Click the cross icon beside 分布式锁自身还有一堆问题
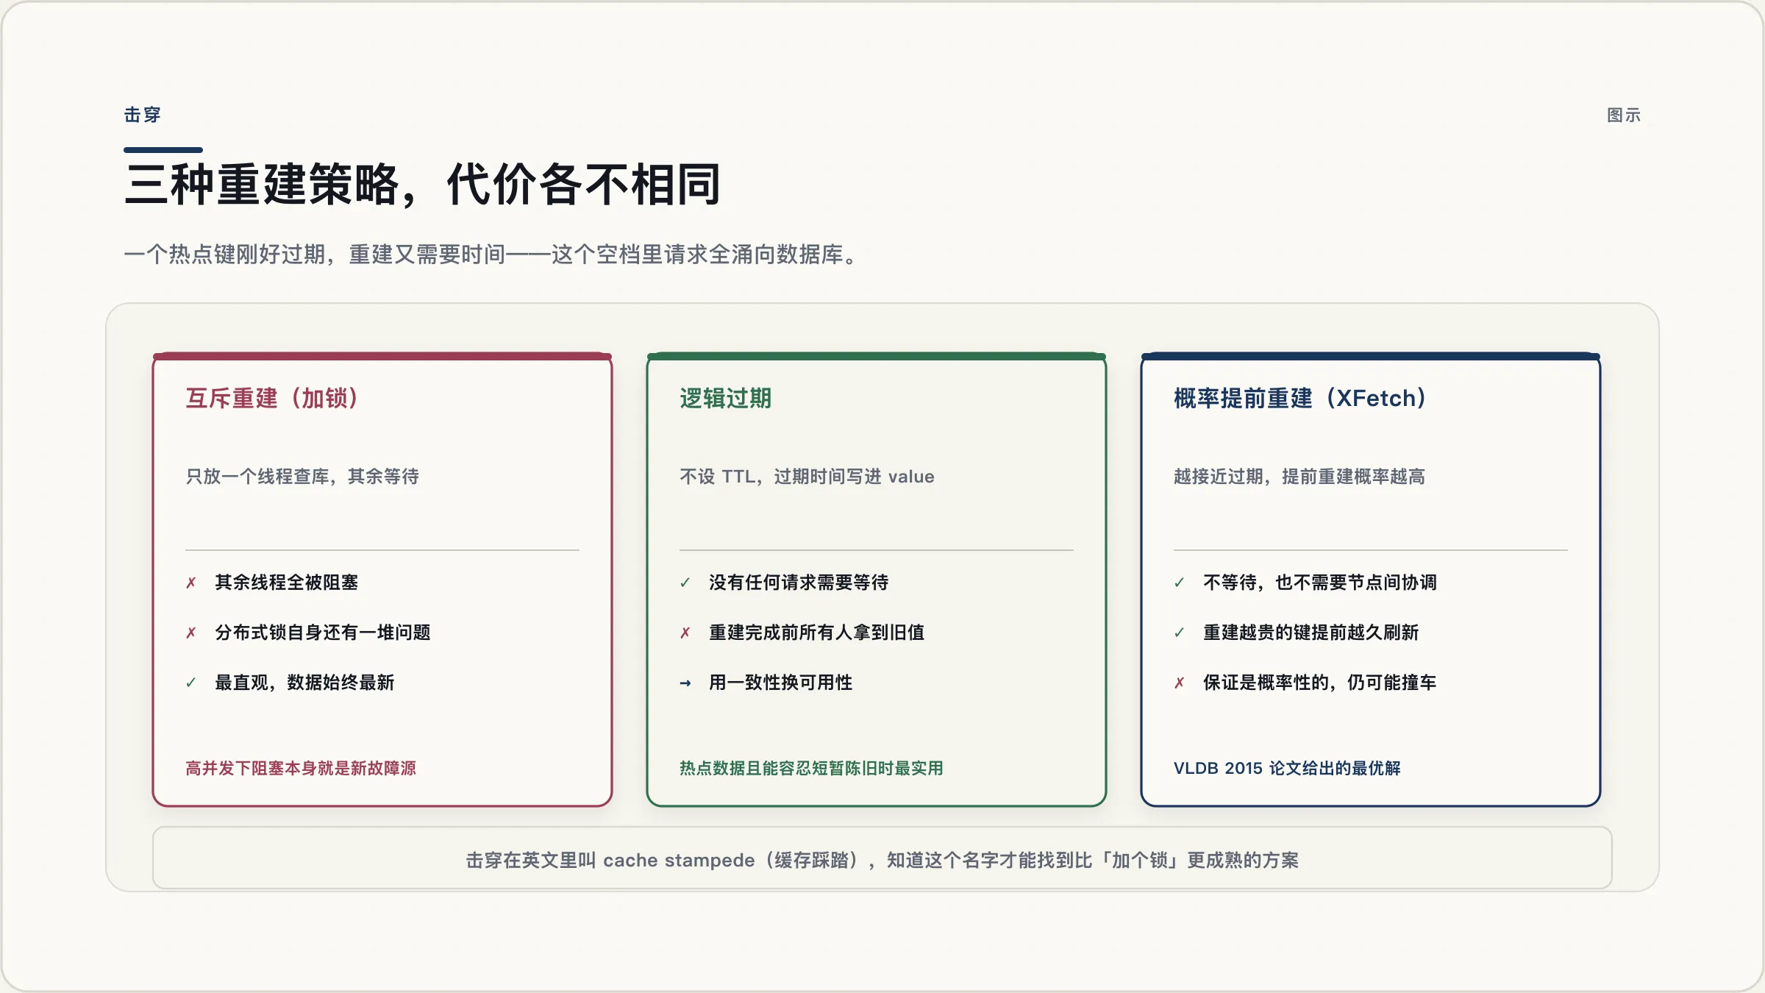 (x=191, y=633)
